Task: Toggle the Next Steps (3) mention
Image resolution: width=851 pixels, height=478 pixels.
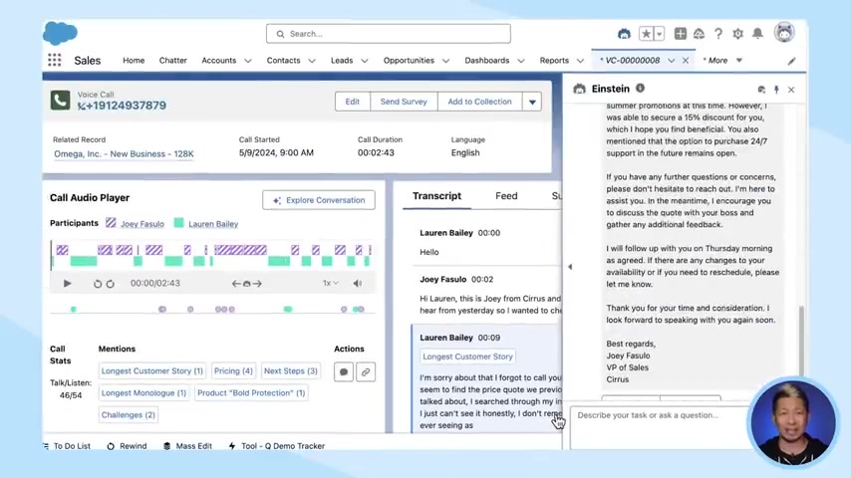Action: pyautogui.click(x=290, y=371)
